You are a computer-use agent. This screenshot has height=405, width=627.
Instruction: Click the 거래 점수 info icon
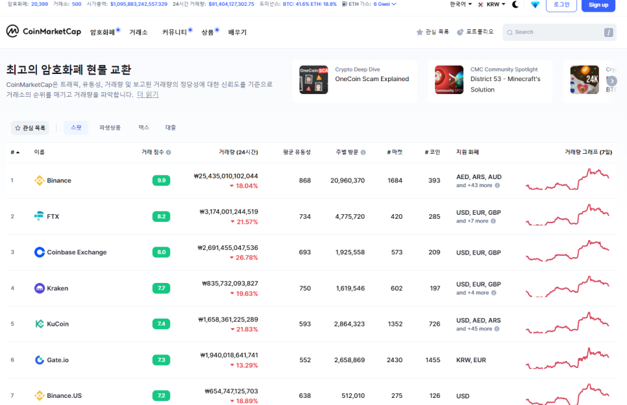pos(168,153)
